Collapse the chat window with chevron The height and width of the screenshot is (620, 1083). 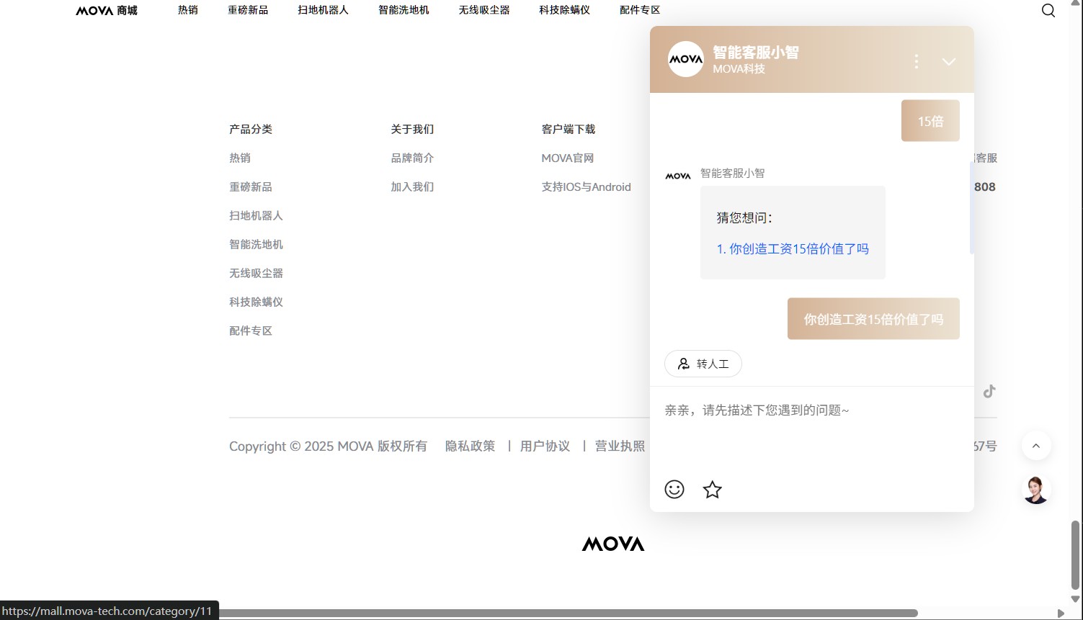click(x=949, y=61)
